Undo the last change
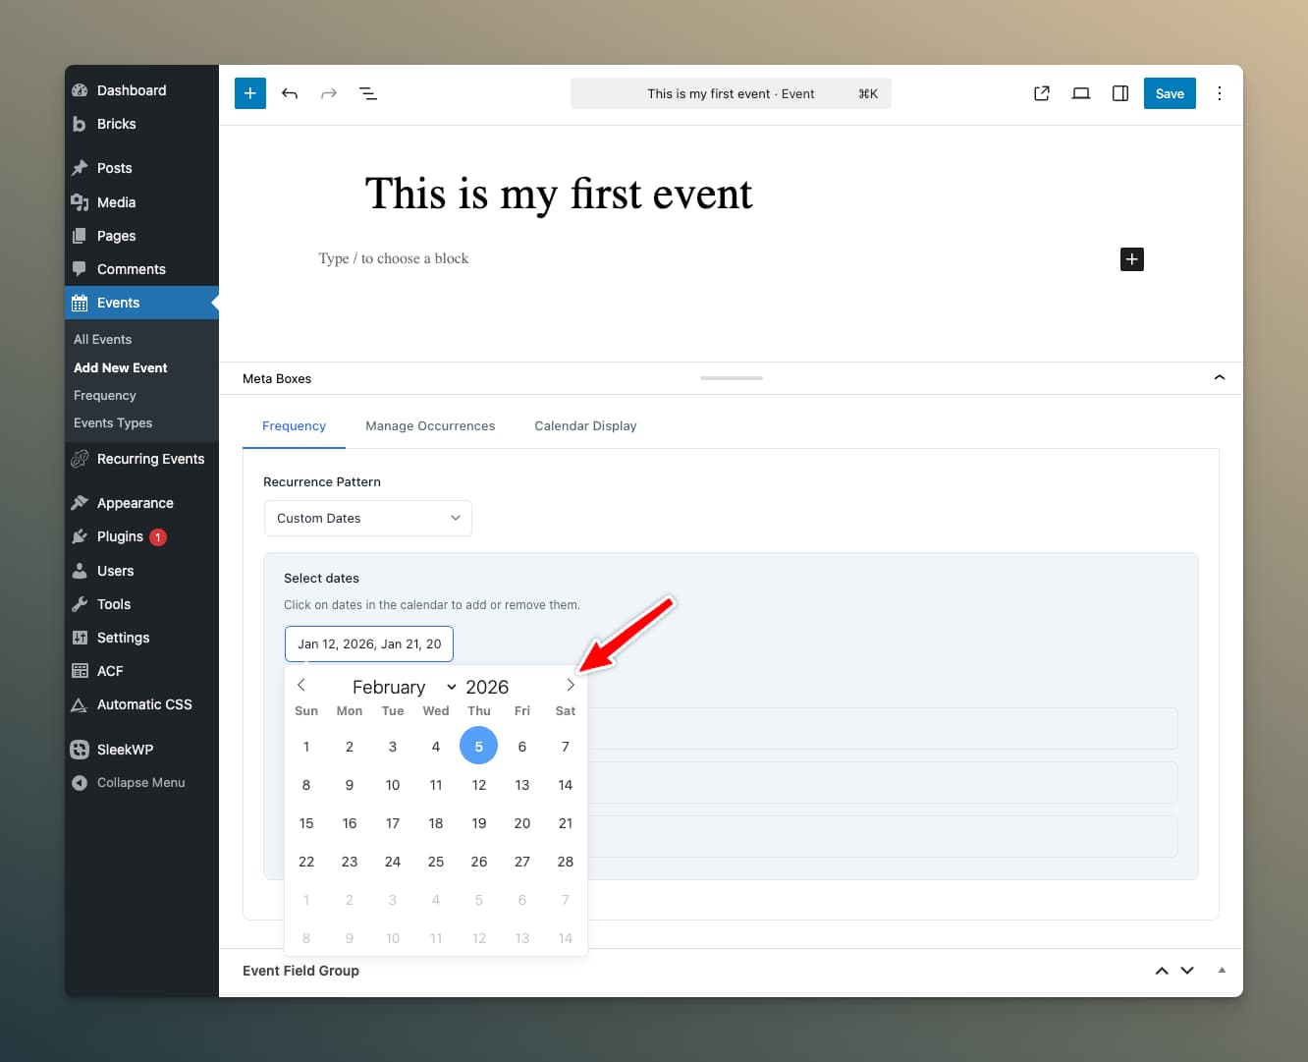 [x=290, y=93]
